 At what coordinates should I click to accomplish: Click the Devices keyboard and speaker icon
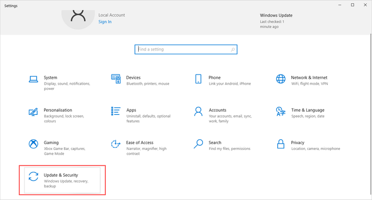point(116,79)
